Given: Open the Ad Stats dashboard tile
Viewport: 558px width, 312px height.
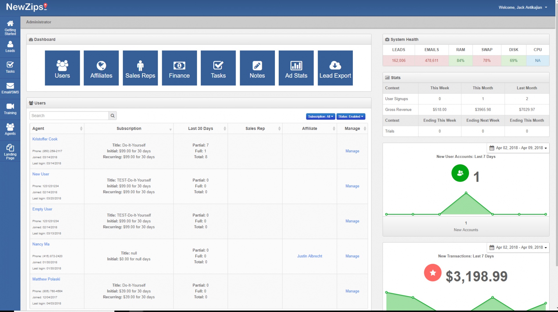Looking at the screenshot, I should click(296, 68).
